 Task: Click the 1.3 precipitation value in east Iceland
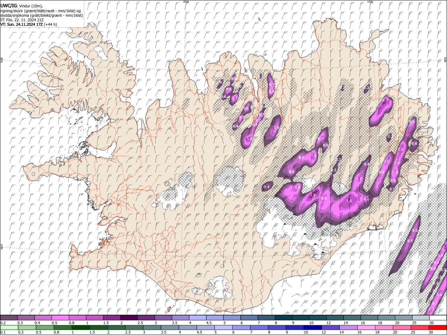coord(401,149)
